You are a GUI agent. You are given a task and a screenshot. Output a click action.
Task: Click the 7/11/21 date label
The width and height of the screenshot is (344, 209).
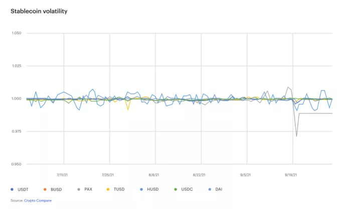[x=62, y=175]
